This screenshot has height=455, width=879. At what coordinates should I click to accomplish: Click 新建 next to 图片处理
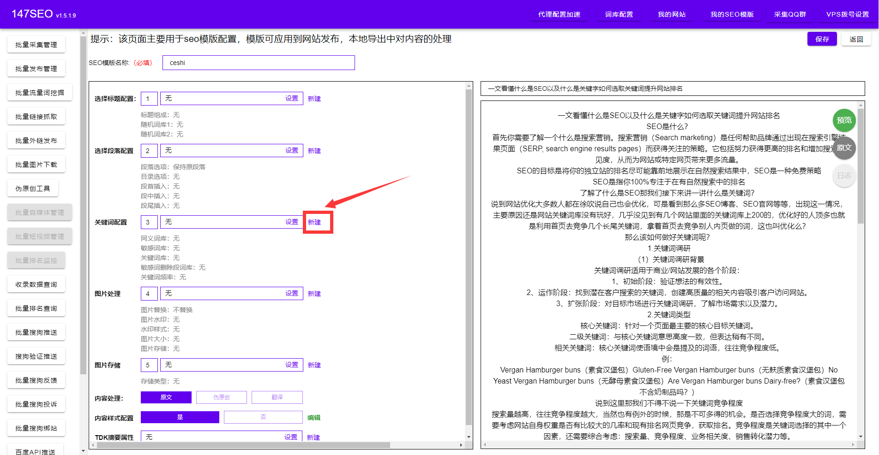click(x=314, y=294)
